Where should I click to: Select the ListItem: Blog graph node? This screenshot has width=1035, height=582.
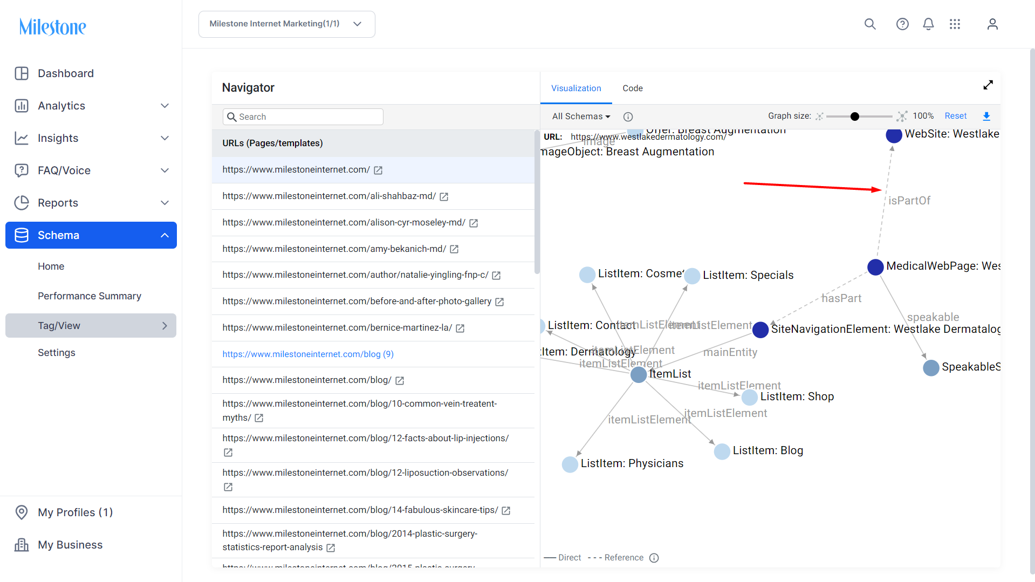coord(722,451)
